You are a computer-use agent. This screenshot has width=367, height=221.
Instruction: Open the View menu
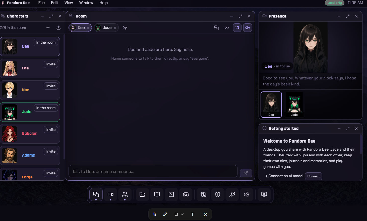click(69, 3)
